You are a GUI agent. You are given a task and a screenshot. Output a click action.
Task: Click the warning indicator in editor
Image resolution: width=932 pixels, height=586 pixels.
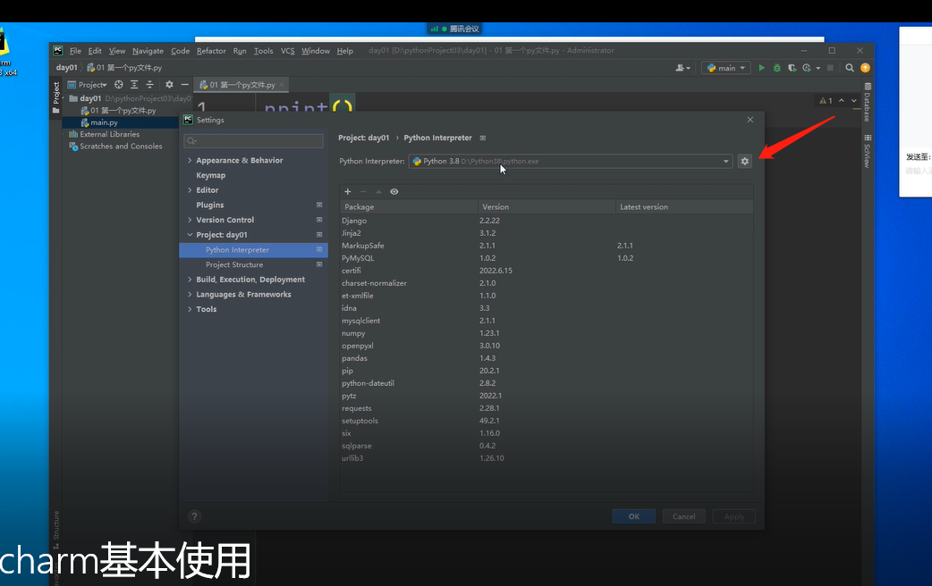826,100
